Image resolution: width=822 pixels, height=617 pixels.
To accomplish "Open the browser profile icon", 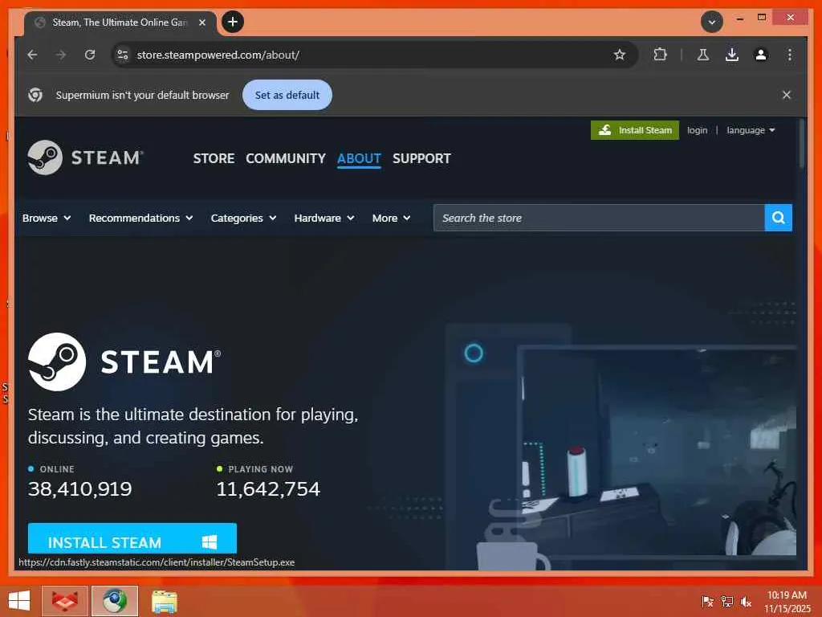I will click(761, 55).
